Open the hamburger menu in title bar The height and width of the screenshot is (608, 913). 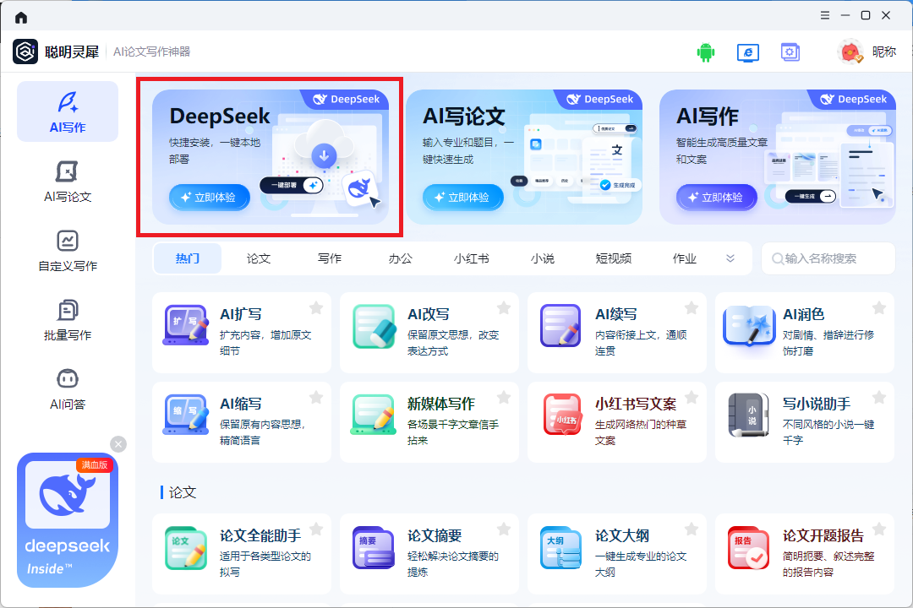pyautogui.click(x=825, y=16)
